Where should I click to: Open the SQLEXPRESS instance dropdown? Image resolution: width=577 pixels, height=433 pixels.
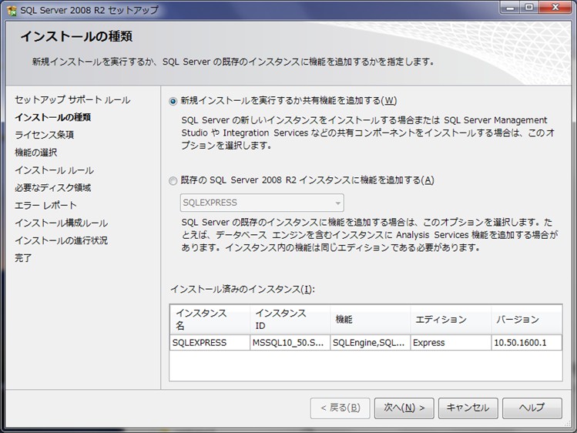(262, 203)
